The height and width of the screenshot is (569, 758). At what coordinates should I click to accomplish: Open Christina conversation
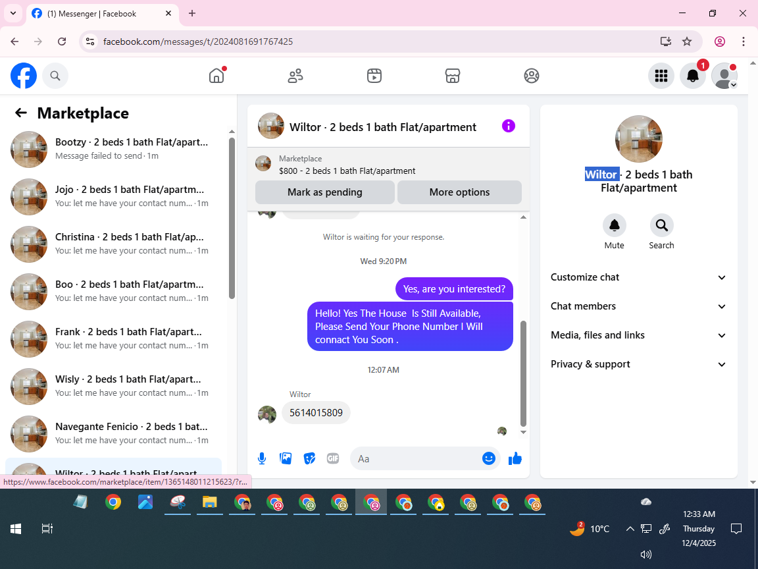coord(114,244)
